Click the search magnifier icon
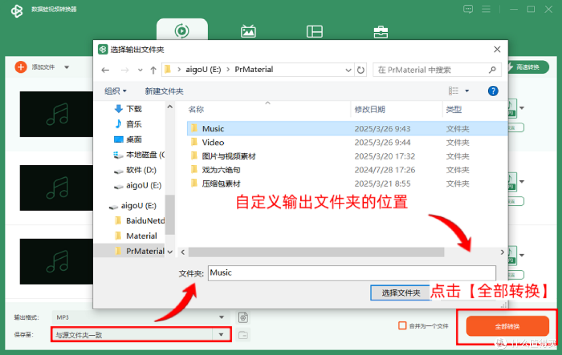The width and height of the screenshot is (562, 355). (x=492, y=70)
